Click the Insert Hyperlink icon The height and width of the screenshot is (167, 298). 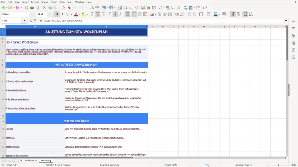pos(168,8)
